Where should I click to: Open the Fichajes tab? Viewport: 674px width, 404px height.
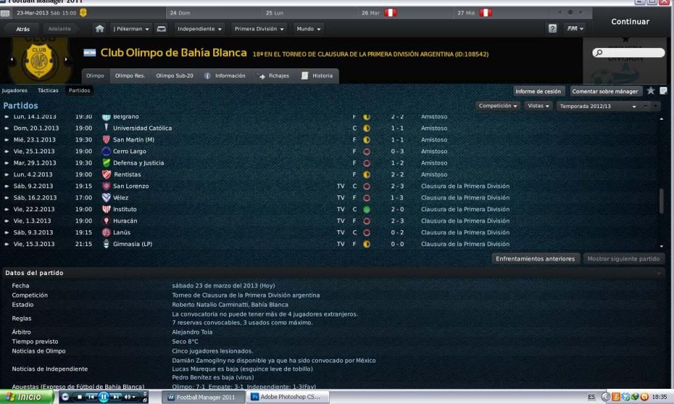[x=273, y=76]
